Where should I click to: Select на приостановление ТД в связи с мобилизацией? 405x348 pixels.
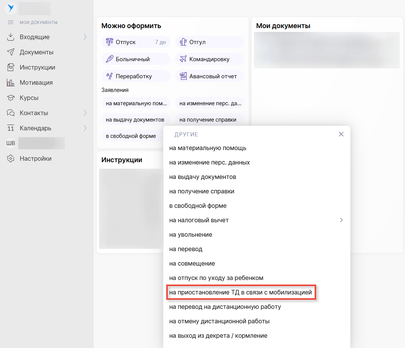[240, 293]
